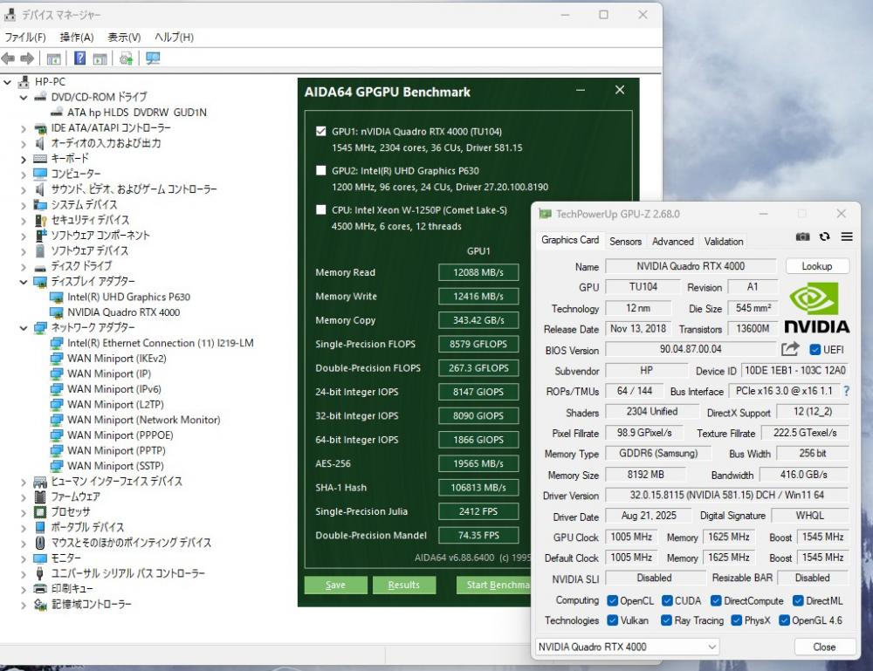Click the GPU-Z title bar app icon
This screenshot has width=873, height=671.
(545, 214)
